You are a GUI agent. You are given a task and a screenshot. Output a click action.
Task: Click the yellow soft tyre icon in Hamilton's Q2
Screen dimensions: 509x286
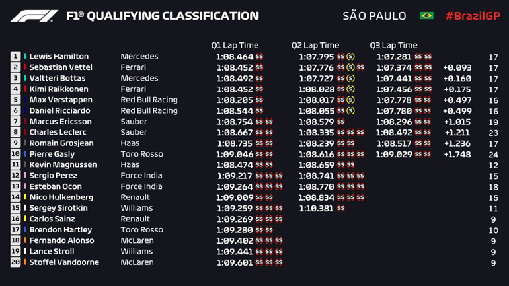tap(350, 57)
